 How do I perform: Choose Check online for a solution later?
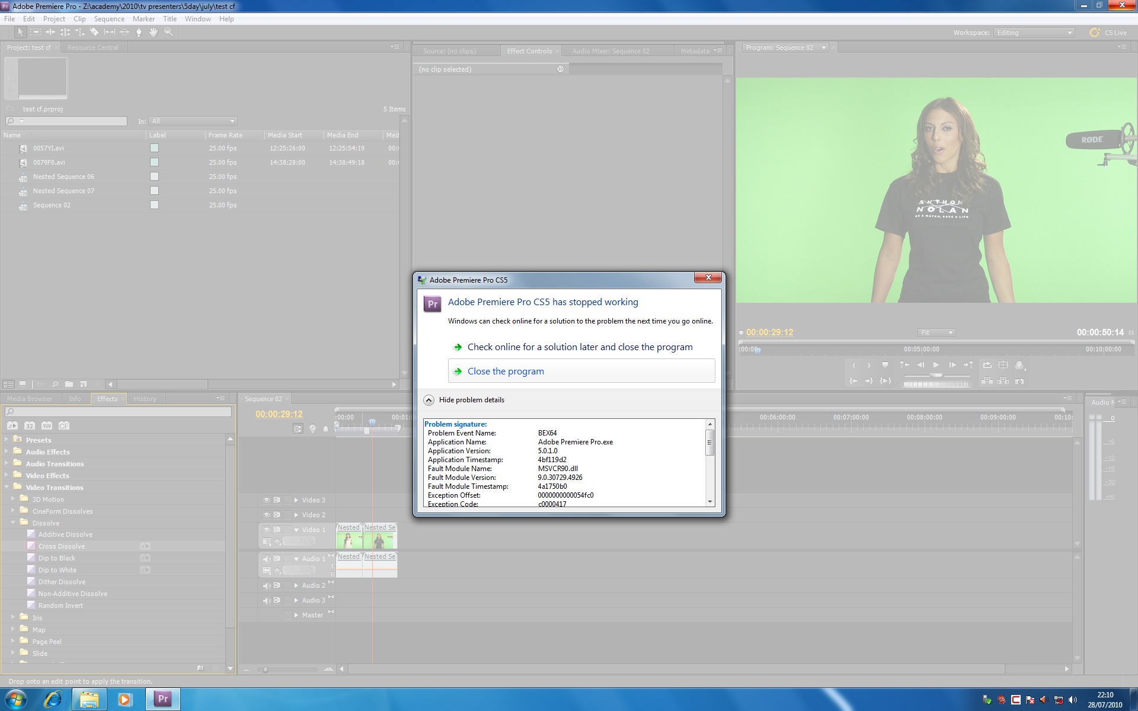[579, 347]
